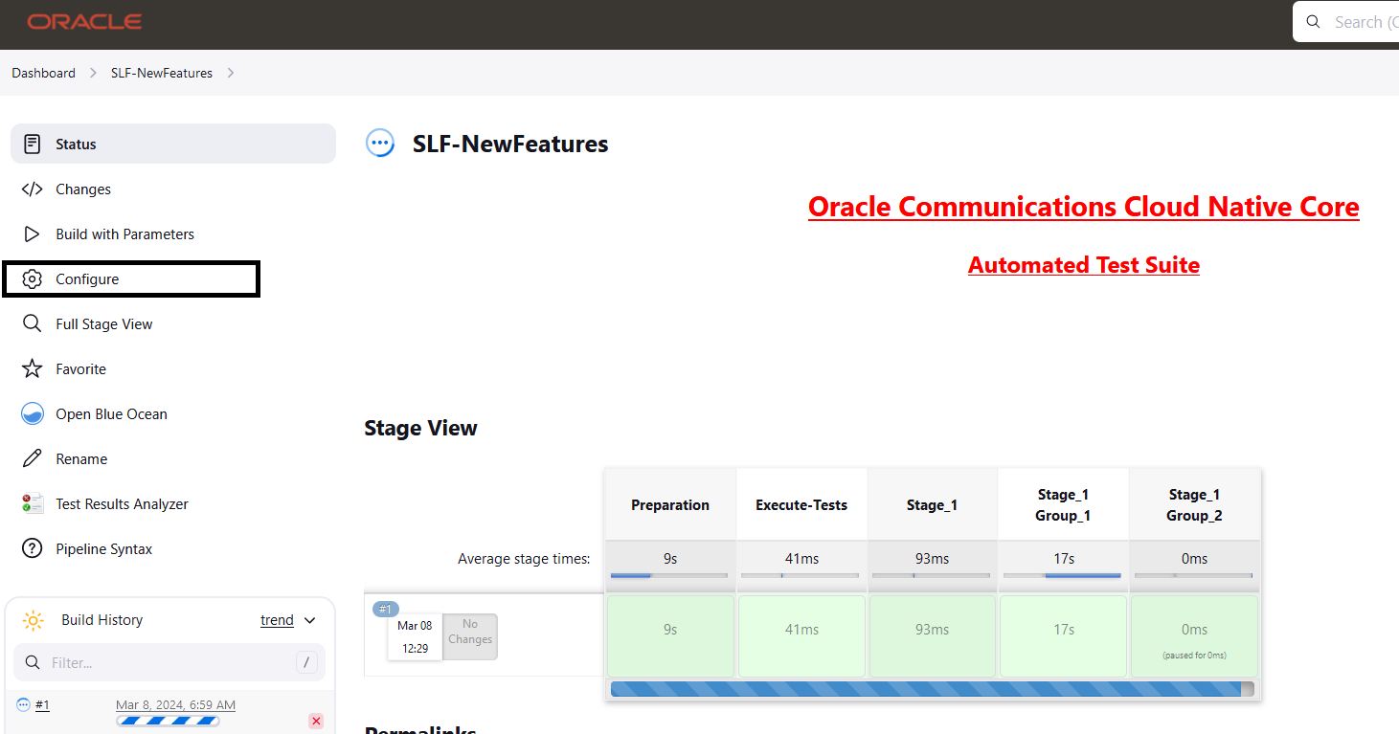Screen dimensions: 1399x734
Task: Open the trend link in Build History
Action: (x=277, y=620)
